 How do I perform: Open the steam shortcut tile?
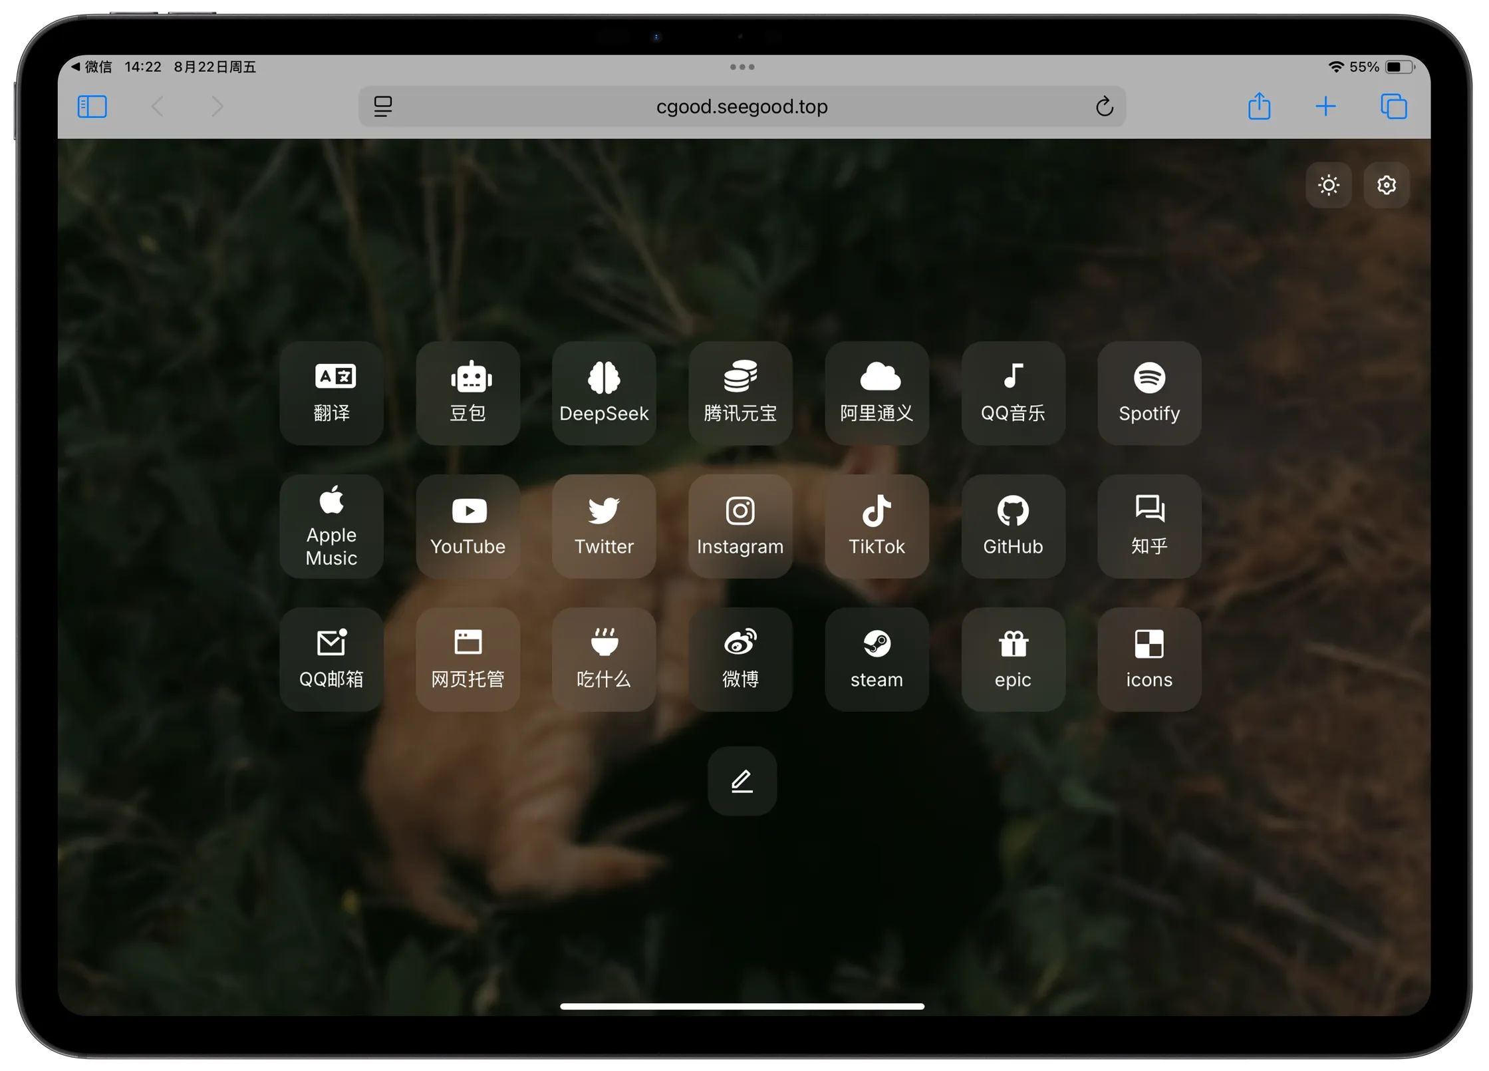[x=877, y=659]
